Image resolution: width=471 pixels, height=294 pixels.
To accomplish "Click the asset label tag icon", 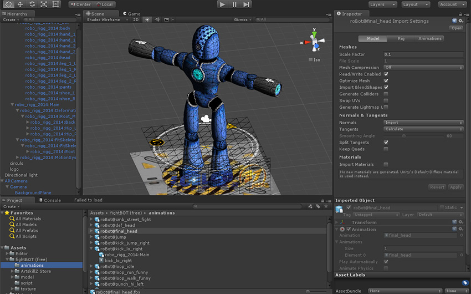I will (x=465, y=282).
